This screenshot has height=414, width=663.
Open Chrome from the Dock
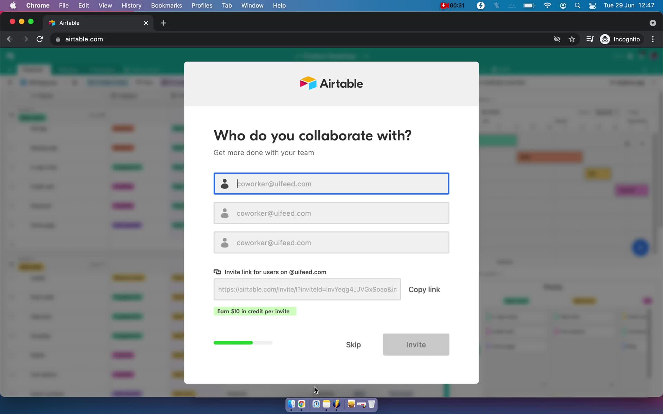click(x=301, y=404)
